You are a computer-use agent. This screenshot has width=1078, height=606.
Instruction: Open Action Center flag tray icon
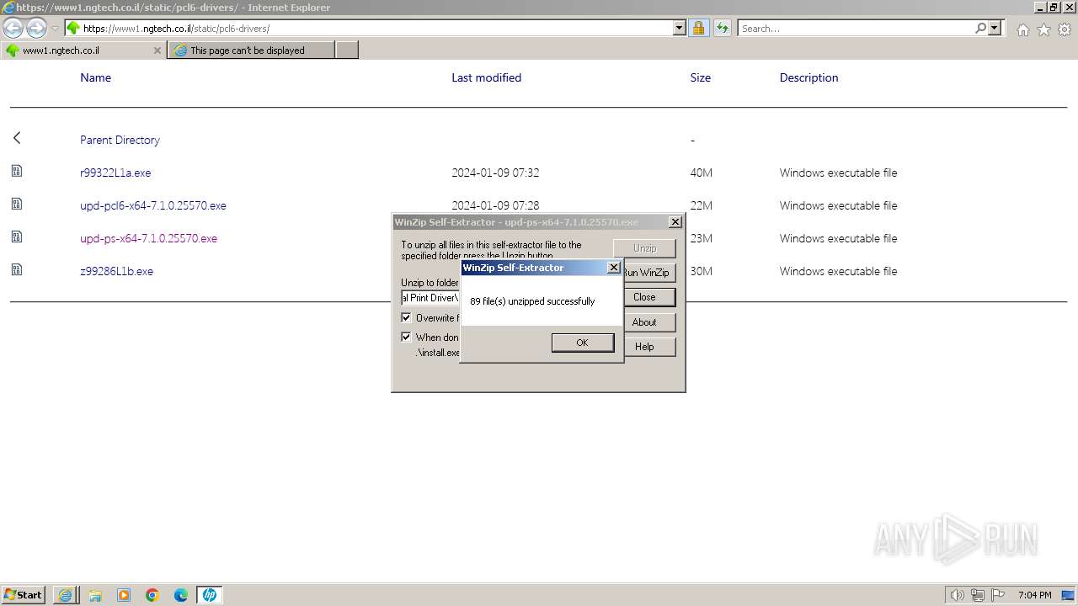click(998, 595)
